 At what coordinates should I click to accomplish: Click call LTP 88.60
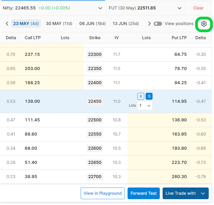click(x=31, y=134)
